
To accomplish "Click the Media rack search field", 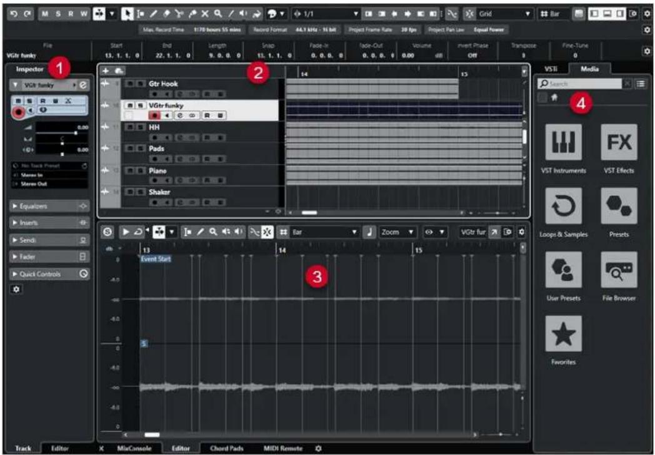I will pyautogui.click(x=580, y=84).
